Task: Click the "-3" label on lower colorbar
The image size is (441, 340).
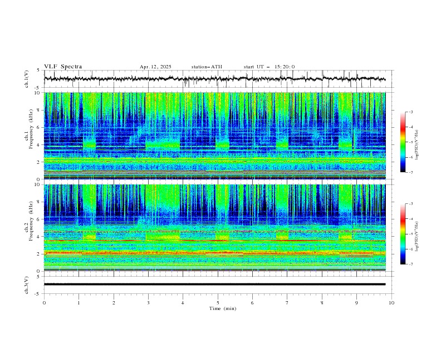Action: tap(411, 204)
